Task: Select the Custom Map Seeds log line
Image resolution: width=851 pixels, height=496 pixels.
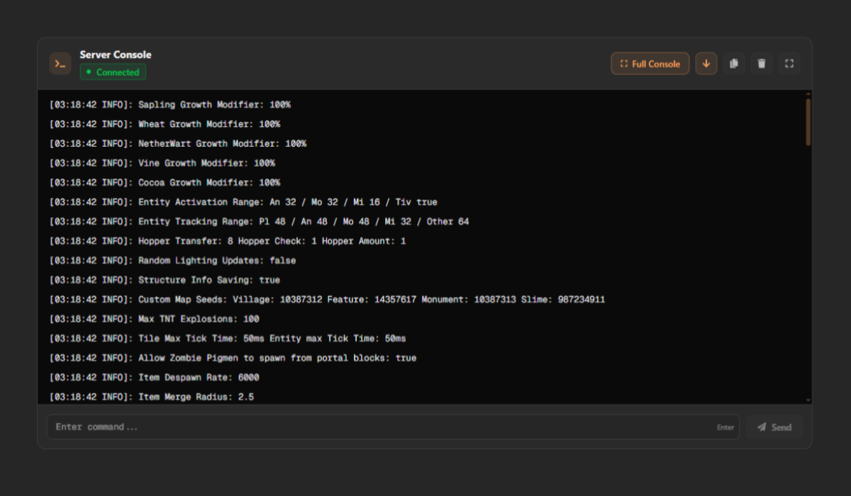Action: [326, 299]
